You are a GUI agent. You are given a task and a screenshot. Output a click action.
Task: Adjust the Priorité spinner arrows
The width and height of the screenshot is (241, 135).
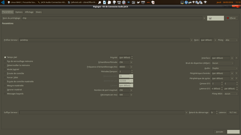132,57
